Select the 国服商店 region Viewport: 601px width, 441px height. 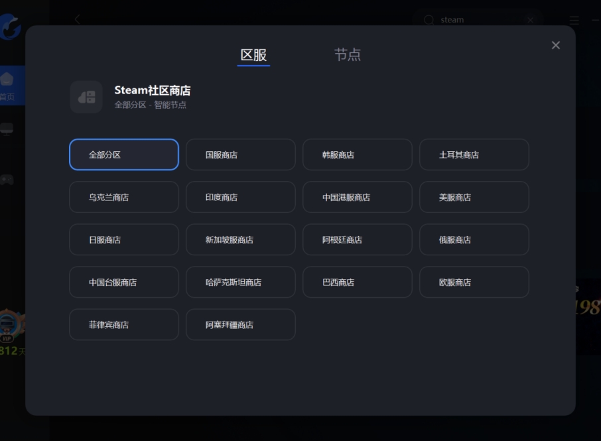(x=240, y=155)
